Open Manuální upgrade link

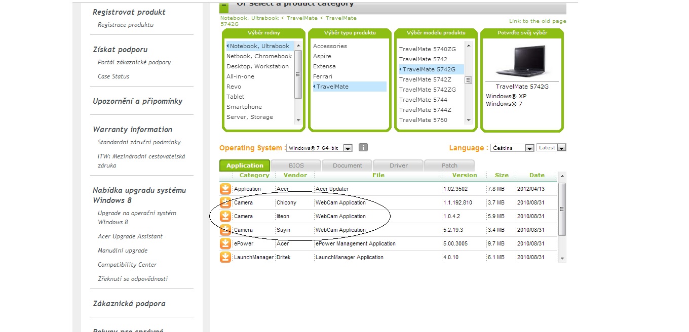[x=123, y=251]
